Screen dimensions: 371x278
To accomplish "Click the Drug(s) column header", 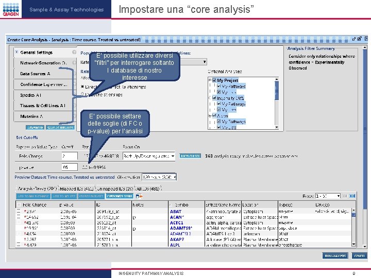I will [322, 205].
